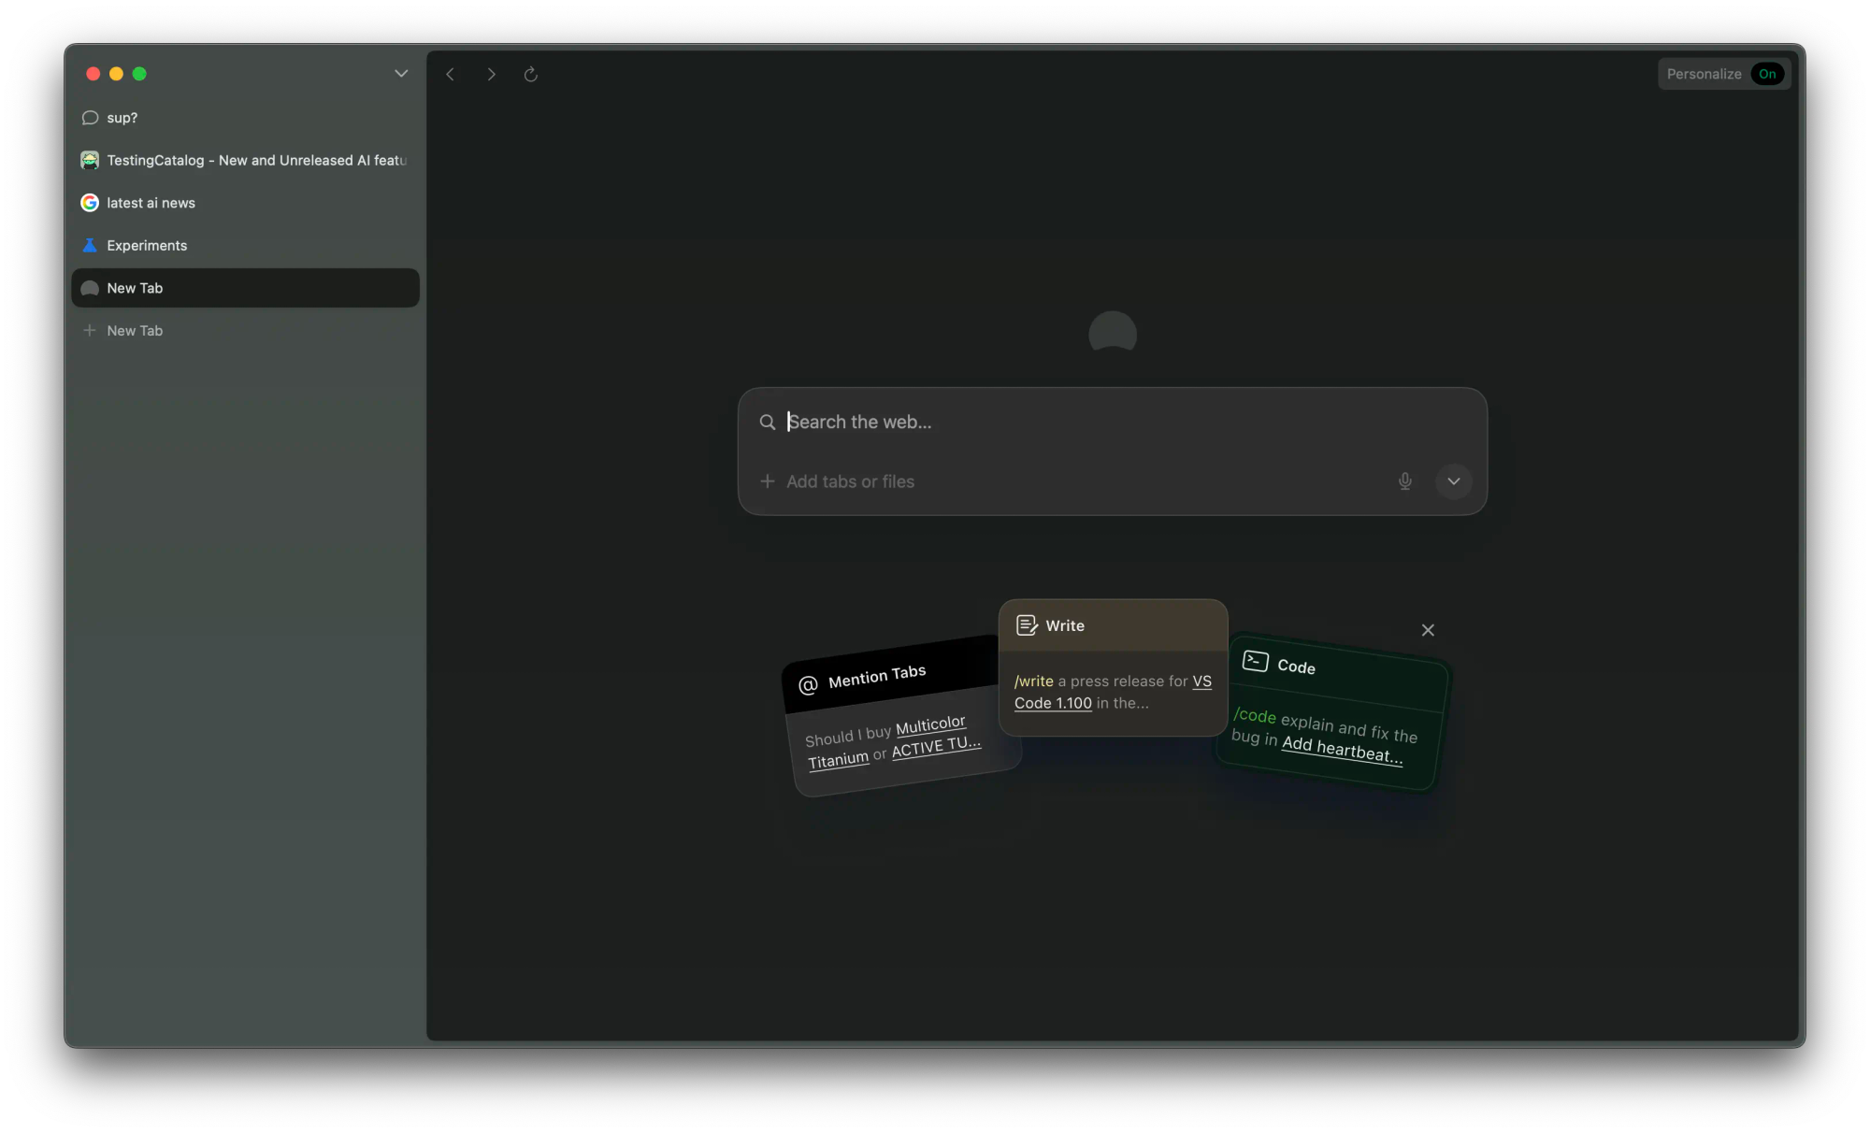Click the back navigation arrow
The width and height of the screenshot is (1870, 1133).
click(450, 74)
